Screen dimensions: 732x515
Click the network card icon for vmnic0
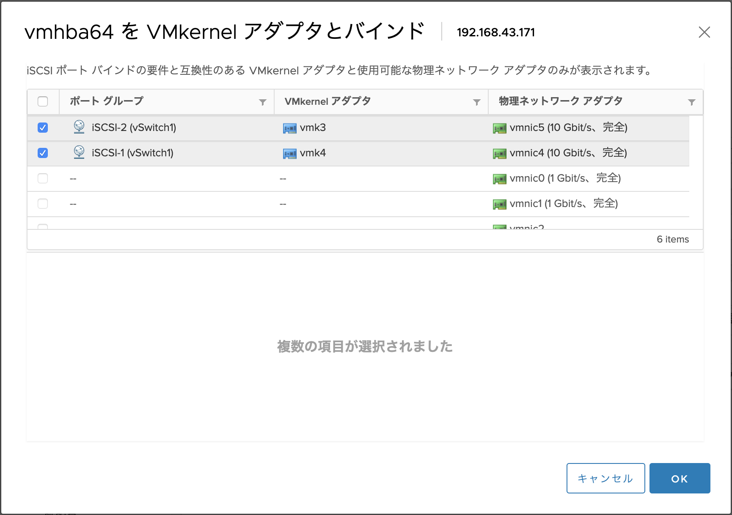500,179
